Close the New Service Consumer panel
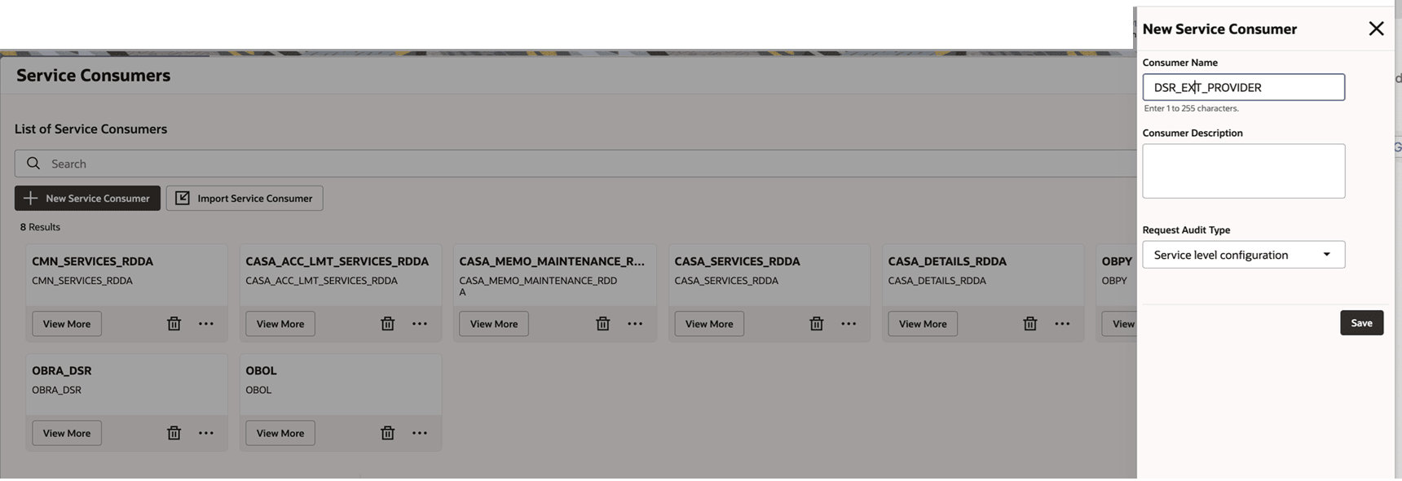1402x481 pixels. (1376, 28)
